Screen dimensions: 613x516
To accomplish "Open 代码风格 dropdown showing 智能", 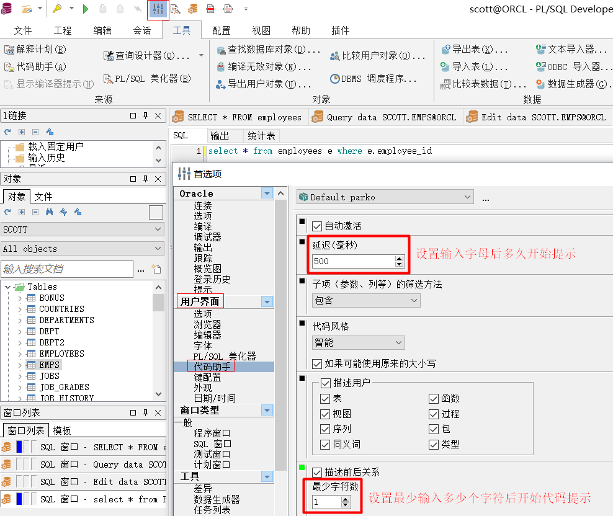I will (359, 343).
